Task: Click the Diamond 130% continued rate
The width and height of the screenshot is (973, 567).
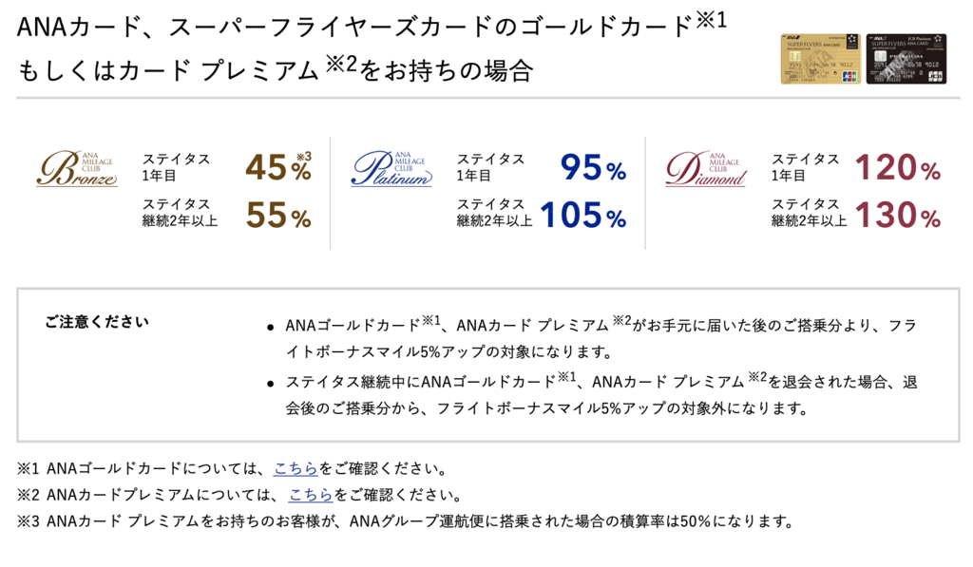Action: coord(897,216)
